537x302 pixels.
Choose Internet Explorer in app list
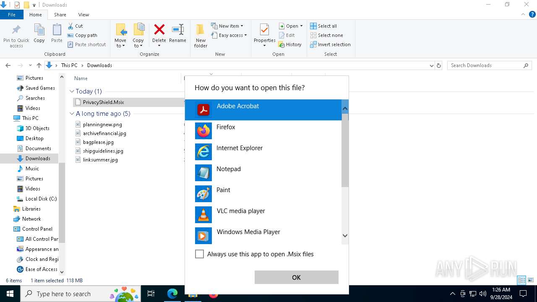263,152
